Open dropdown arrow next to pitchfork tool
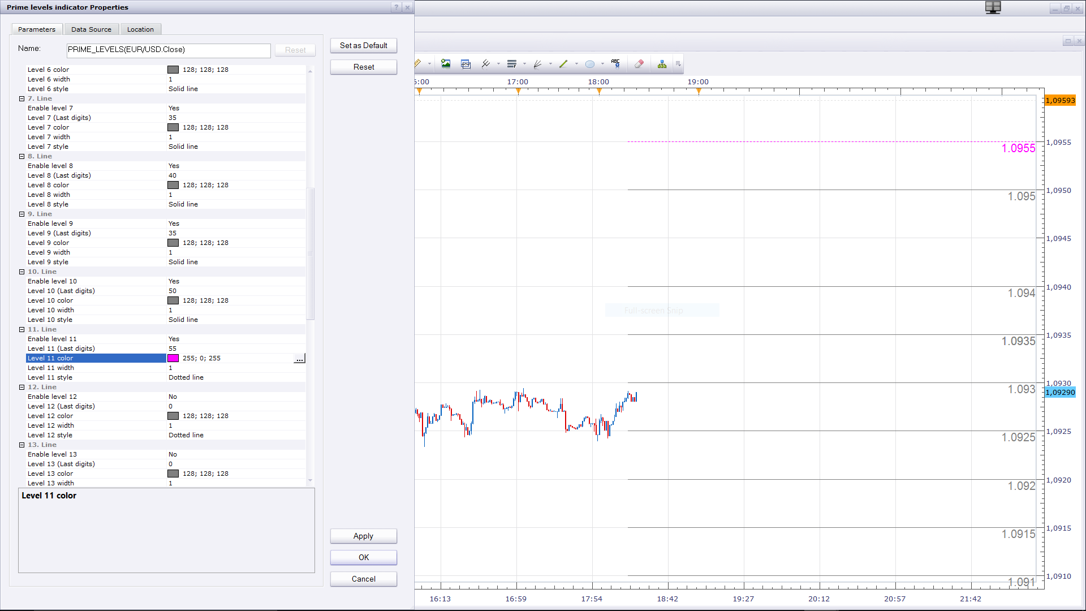Viewport: 1086px width, 611px height. coord(498,64)
